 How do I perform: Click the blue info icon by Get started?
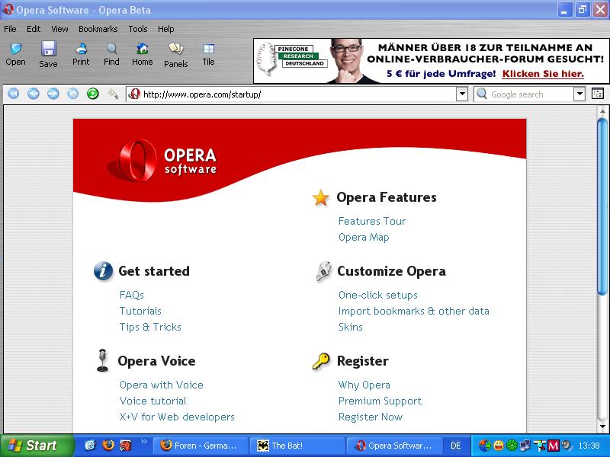(103, 271)
